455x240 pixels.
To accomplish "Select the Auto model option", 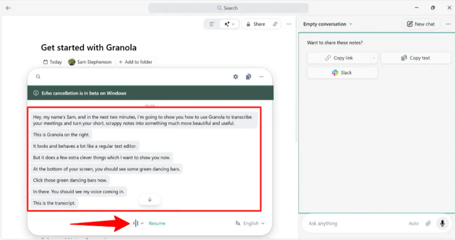I will coord(414,224).
